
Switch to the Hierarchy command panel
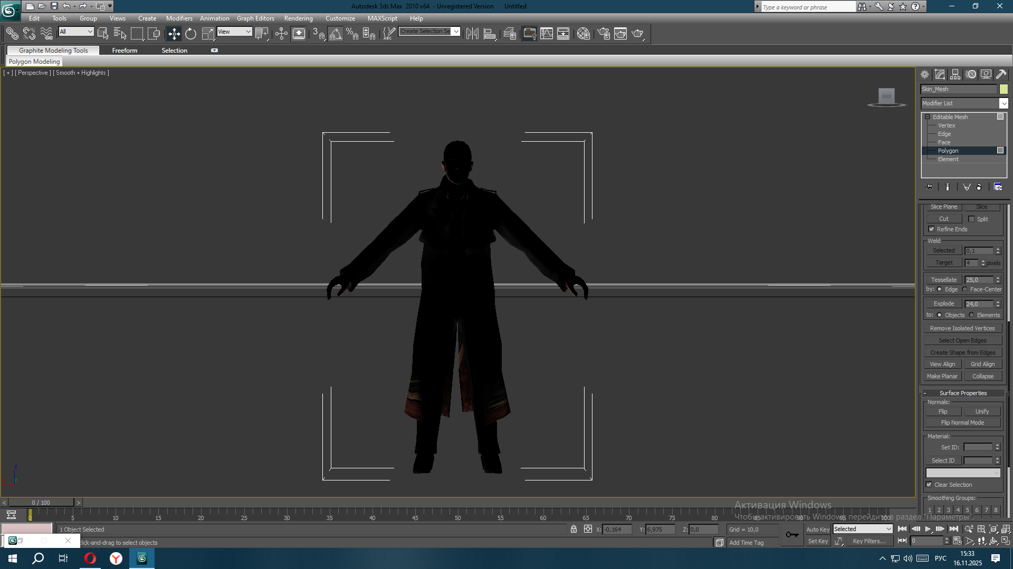(x=955, y=74)
